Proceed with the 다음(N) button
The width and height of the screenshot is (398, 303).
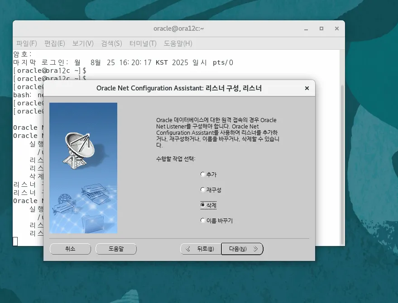tap(242, 249)
